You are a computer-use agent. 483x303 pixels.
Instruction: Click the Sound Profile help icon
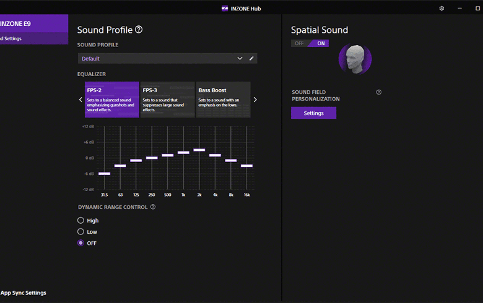139,30
